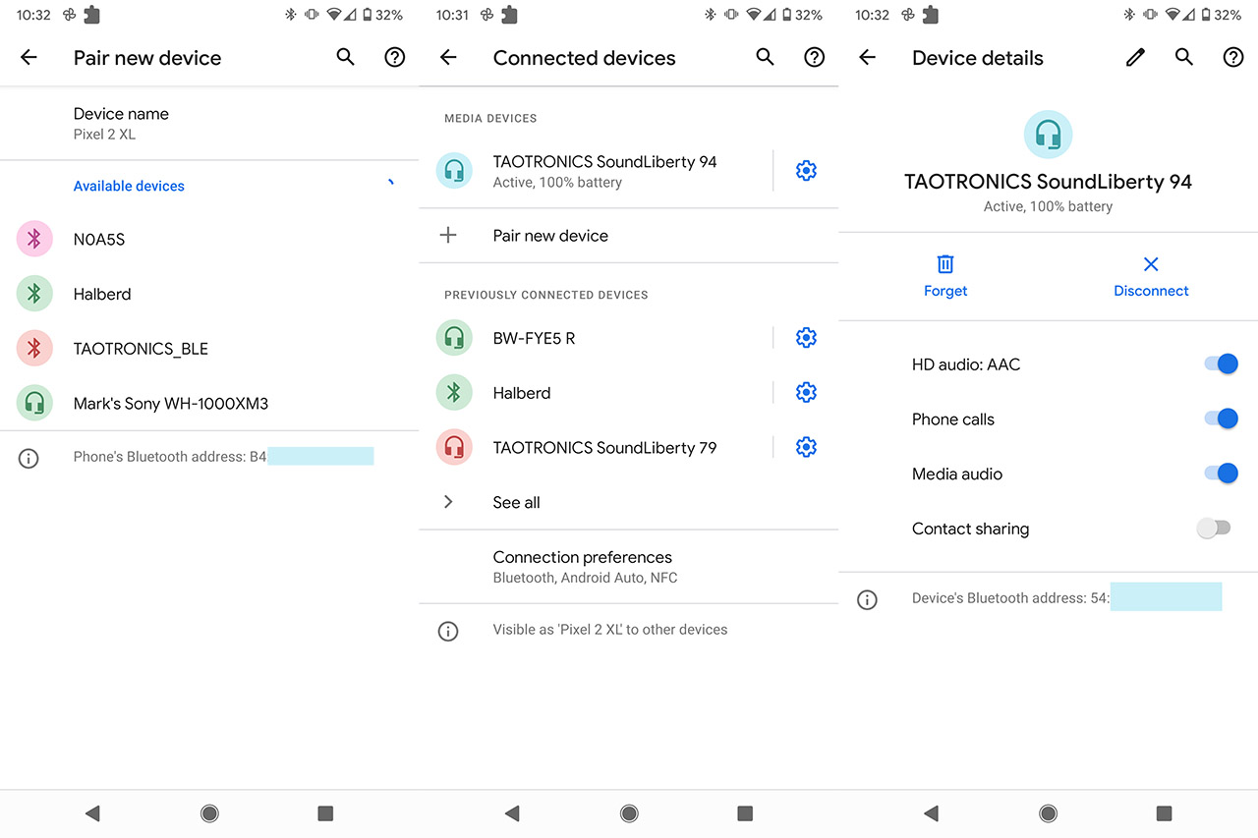Image resolution: width=1258 pixels, height=838 pixels.
Task: Open search on Pair new device screen
Action: point(345,57)
